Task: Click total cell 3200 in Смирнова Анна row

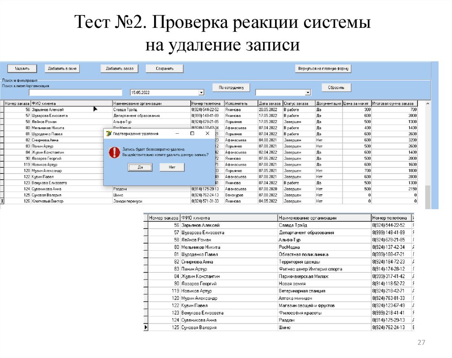Action: (x=394, y=140)
